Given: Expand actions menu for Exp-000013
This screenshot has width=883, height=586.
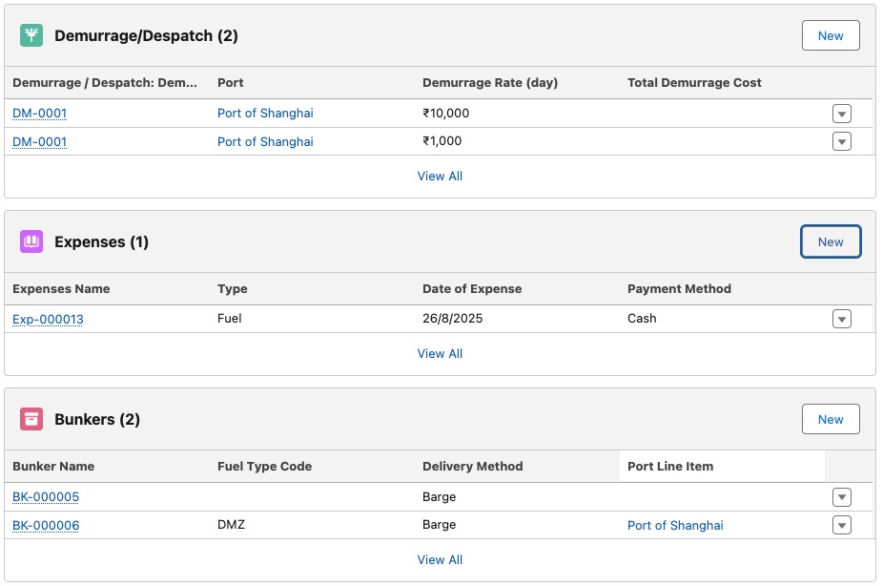Looking at the screenshot, I should pos(841,319).
